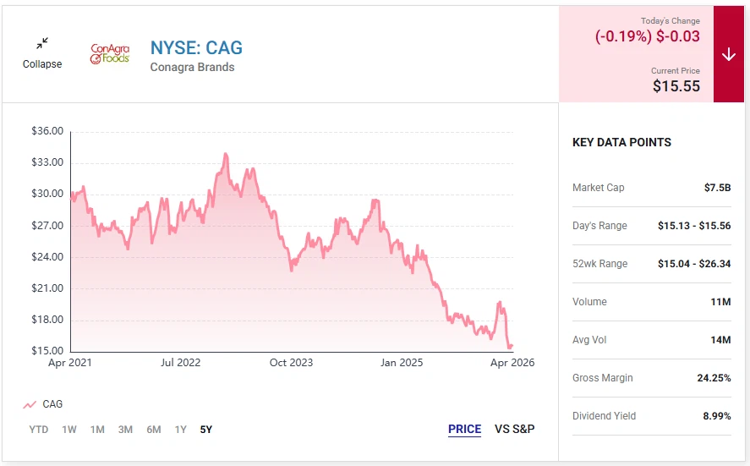This screenshot has width=750, height=466.
Task: Select the 1M time range
Action: point(97,430)
